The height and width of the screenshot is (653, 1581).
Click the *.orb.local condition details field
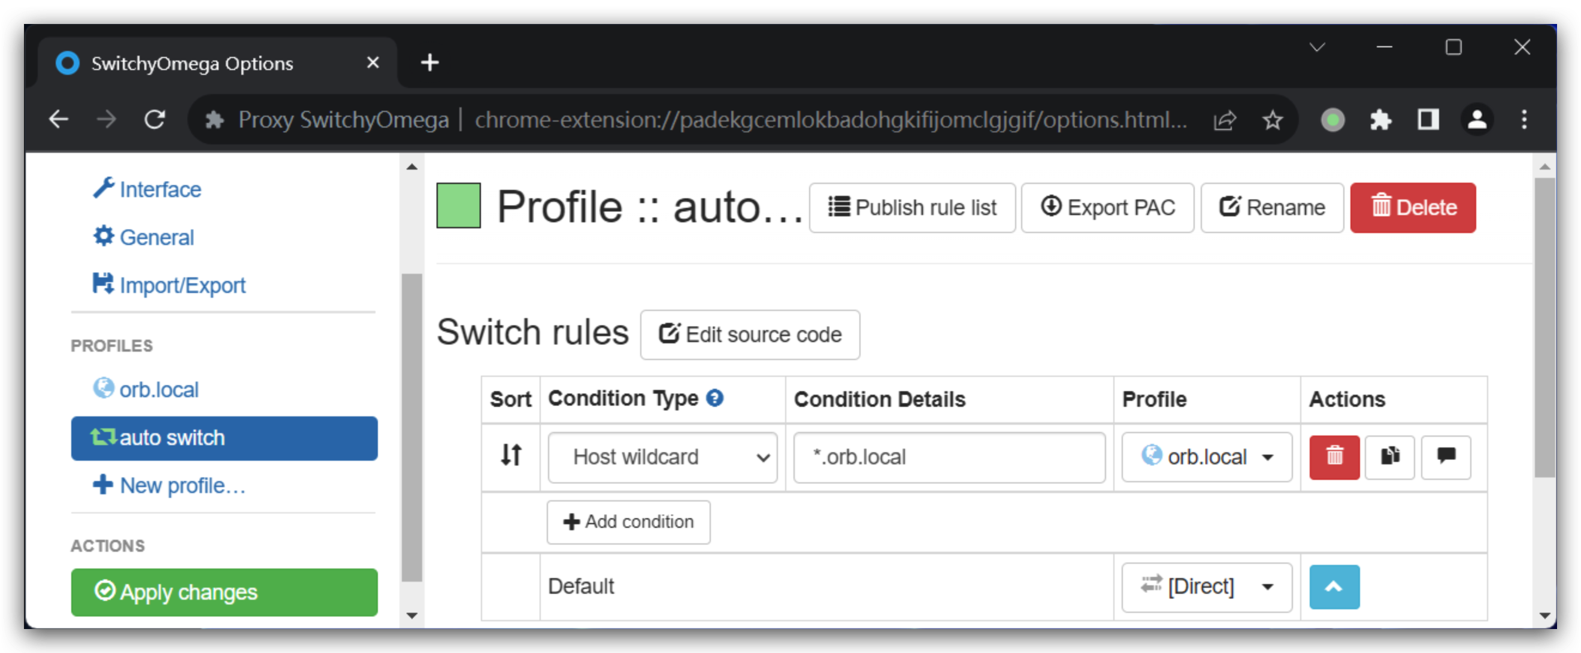948,457
